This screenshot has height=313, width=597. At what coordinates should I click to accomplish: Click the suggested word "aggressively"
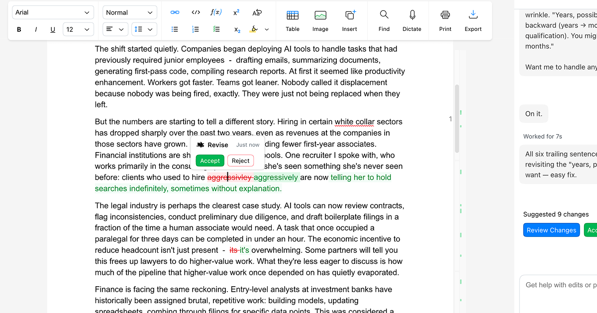click(276, 177)
